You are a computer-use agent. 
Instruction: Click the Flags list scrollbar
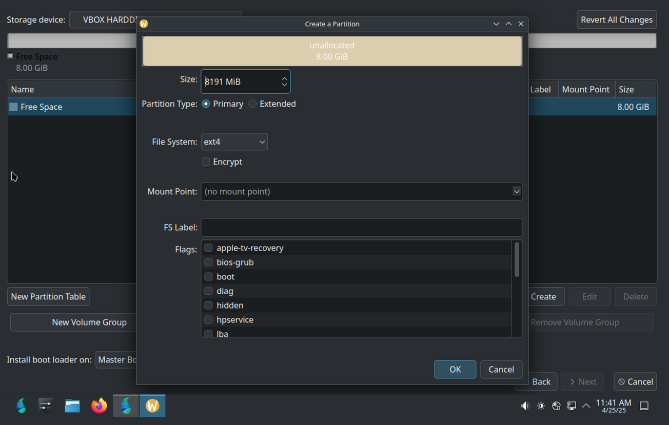[x=517, y=259]
